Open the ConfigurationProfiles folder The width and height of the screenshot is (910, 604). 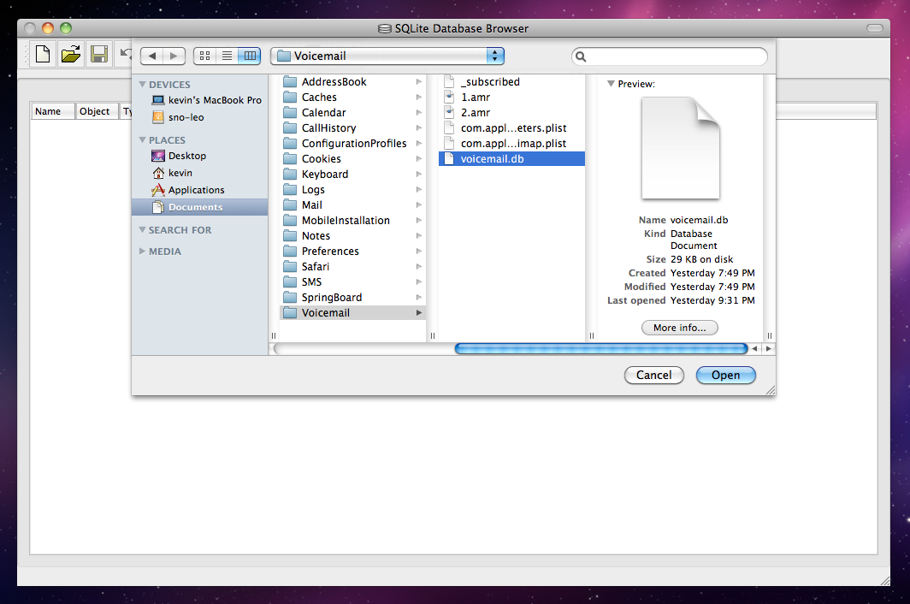(x=353, y=144)
